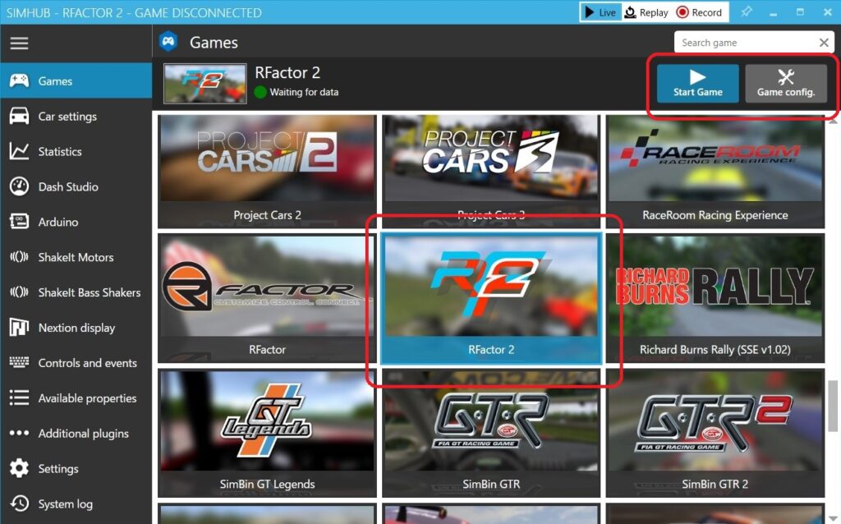Viewport: 841px width, 524px height.
Task: Switch to Live mode
Action: [600, 12]
